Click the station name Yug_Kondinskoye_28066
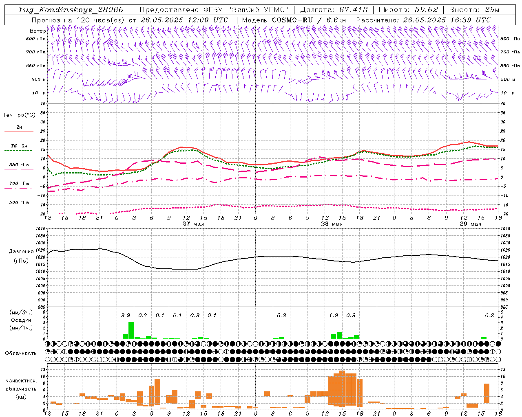The height and width of the screenshot is (417, 522). tap(71, 10)
